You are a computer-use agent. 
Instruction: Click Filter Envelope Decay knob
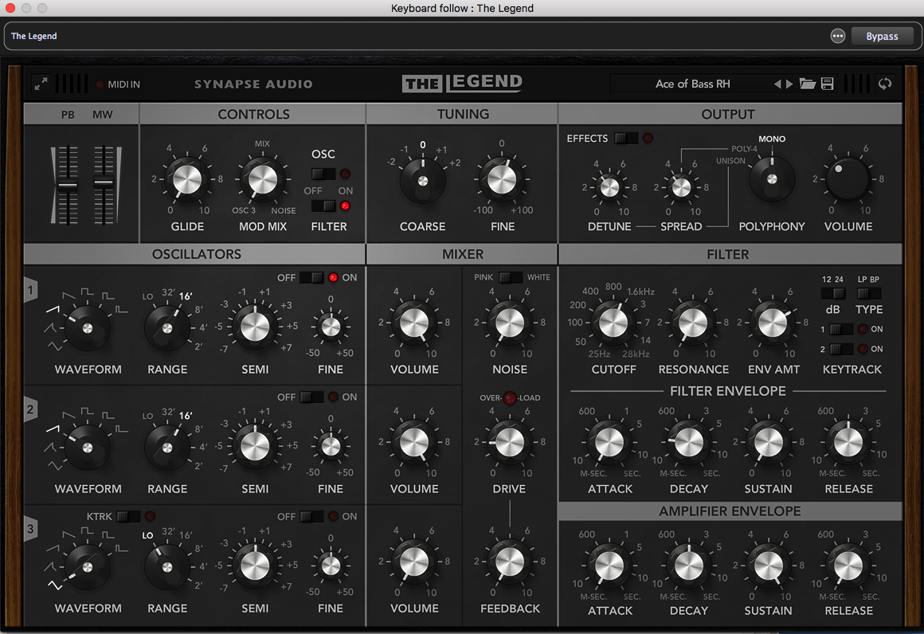point(689,443)
